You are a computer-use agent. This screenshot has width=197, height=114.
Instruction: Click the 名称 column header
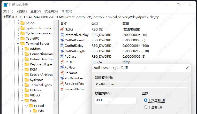(x=64, y=23)
